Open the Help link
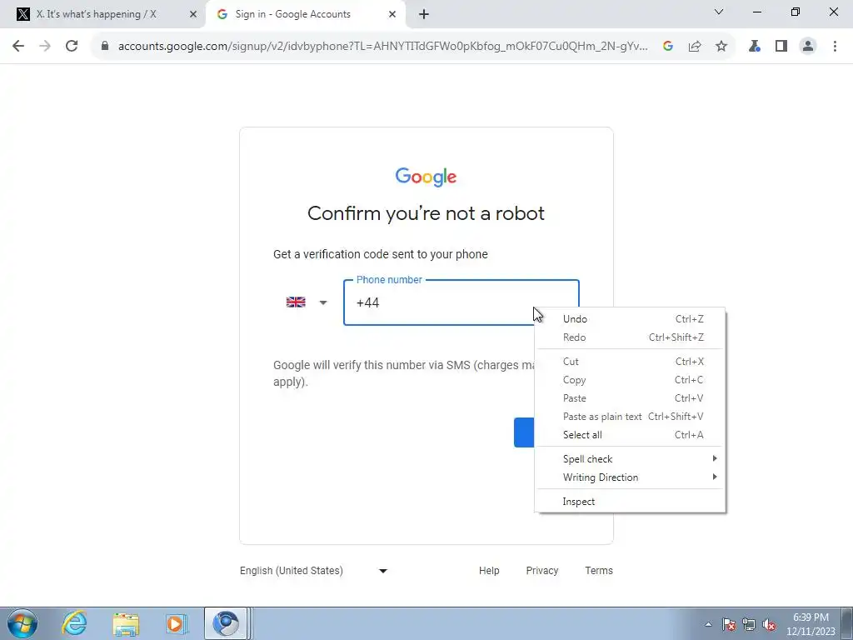This screenshot has width=853, height=640. tap(489, 571)
